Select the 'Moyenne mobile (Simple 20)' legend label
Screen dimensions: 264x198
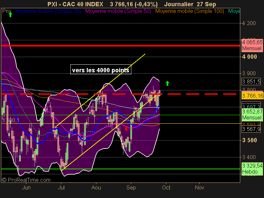[x=48, y=11]
